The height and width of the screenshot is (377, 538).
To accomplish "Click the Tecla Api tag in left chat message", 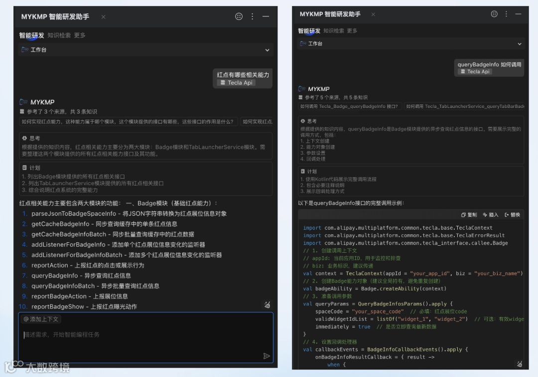I will [237, 83].
